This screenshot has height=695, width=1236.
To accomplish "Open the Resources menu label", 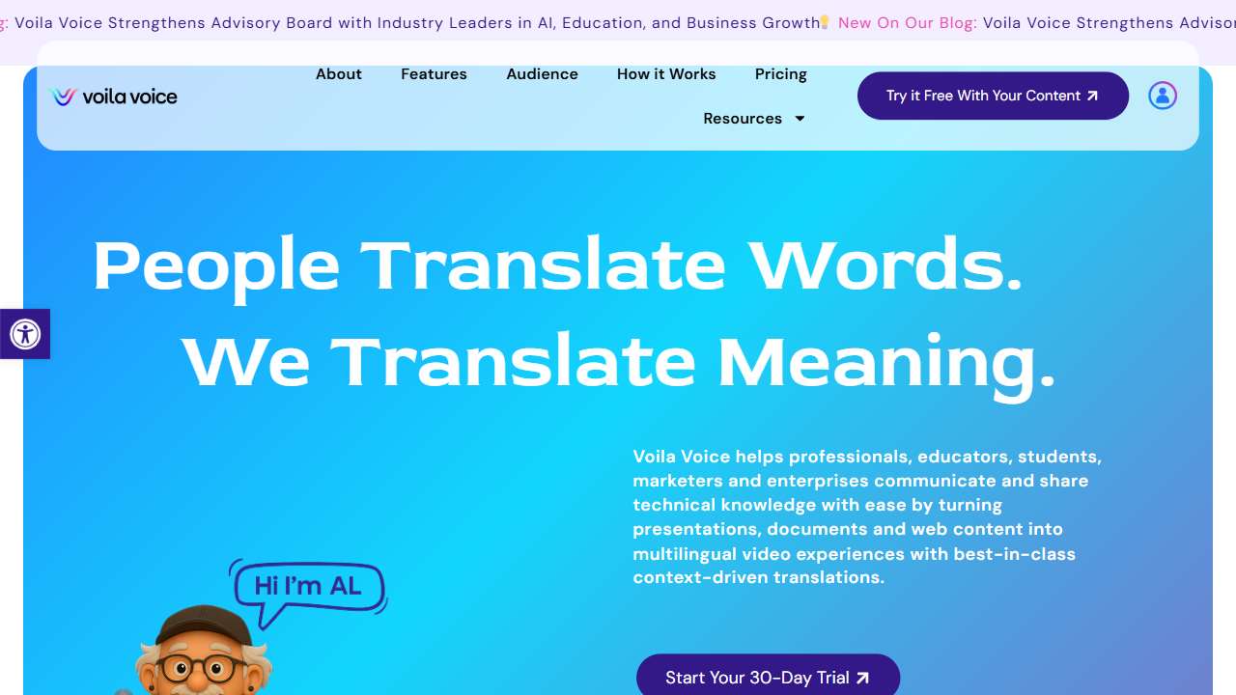I will [x=742, y=119].
